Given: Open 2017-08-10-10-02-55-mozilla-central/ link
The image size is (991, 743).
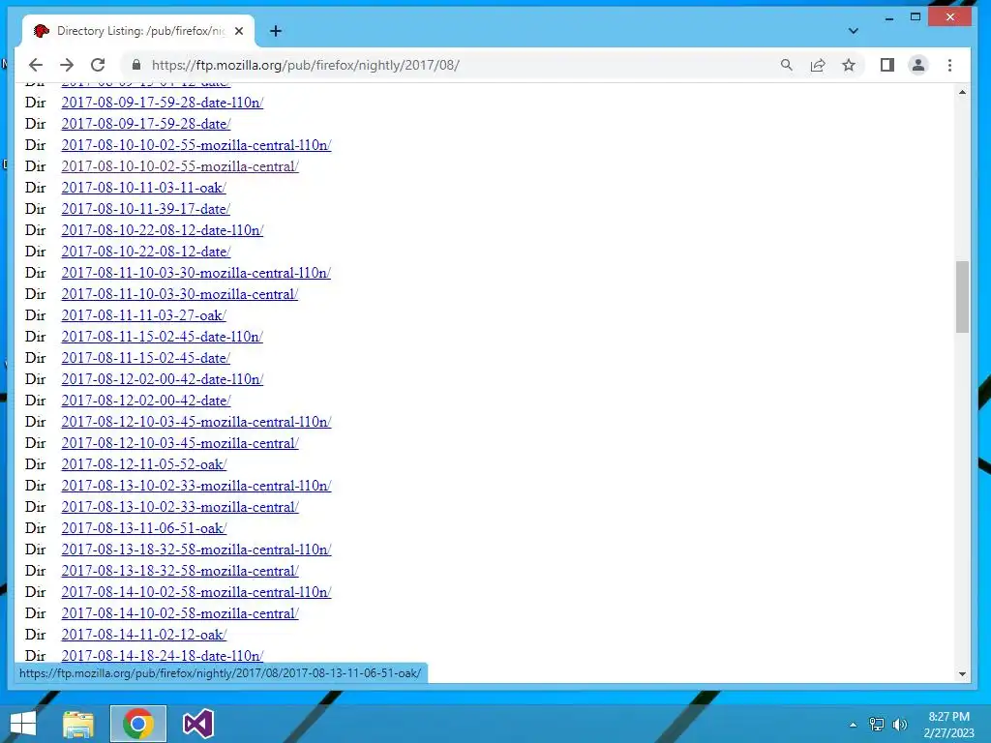Looking at the screenshot, I should [x=180, y=166].
